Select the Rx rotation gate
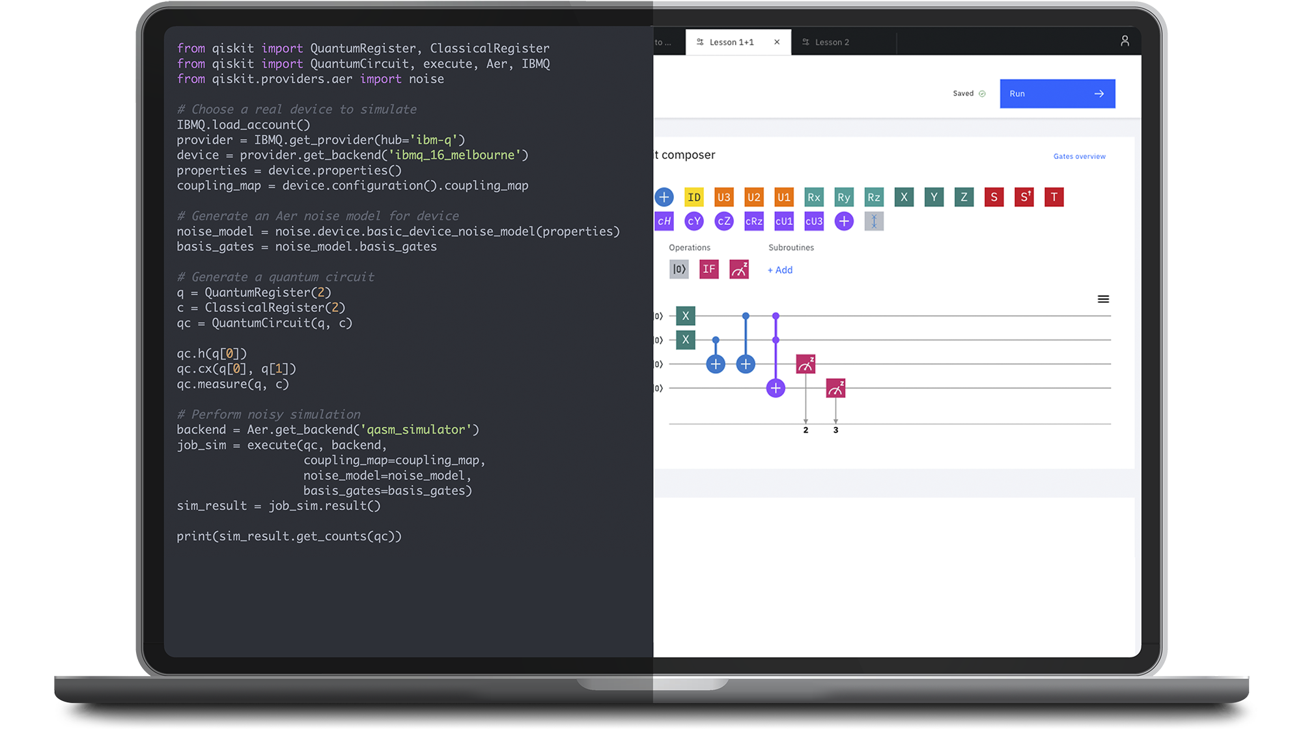Image resolution: width=1303 pixels, height=729 pixels. (x=813, y=197)
